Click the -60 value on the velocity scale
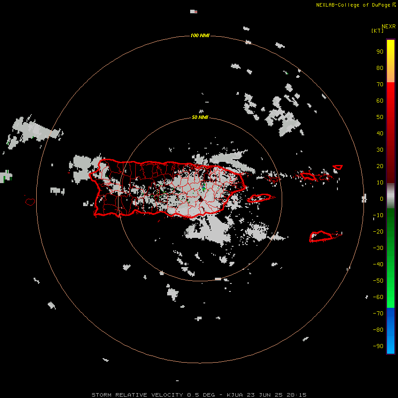 378,297
